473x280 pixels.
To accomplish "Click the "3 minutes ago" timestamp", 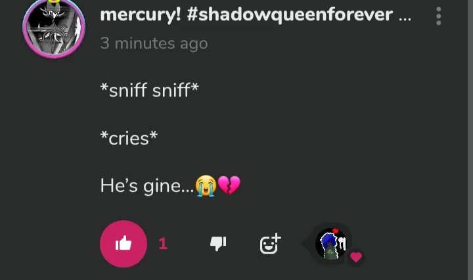I will (154, 43).
